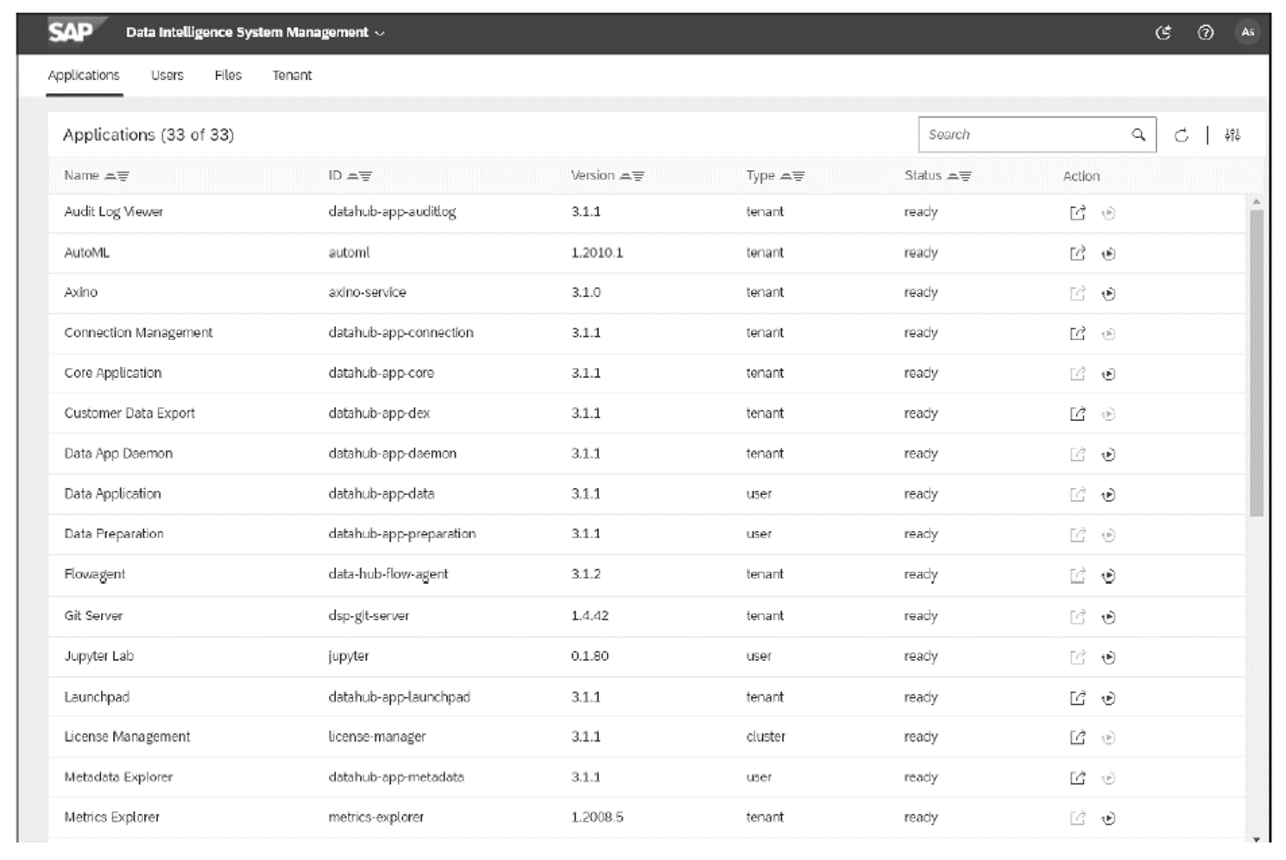Screen dimensions: 1286x860
Task: Open the Metadata Explorer application
Action: 1077,778
